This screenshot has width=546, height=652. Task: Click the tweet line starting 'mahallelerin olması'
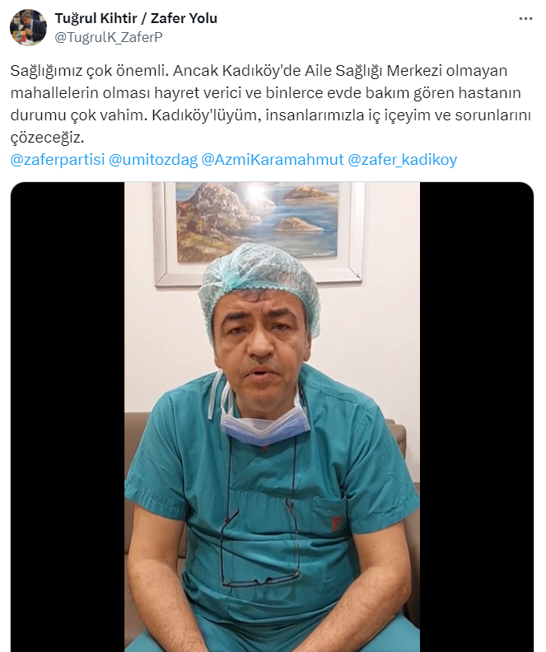[x=265, y=92]
